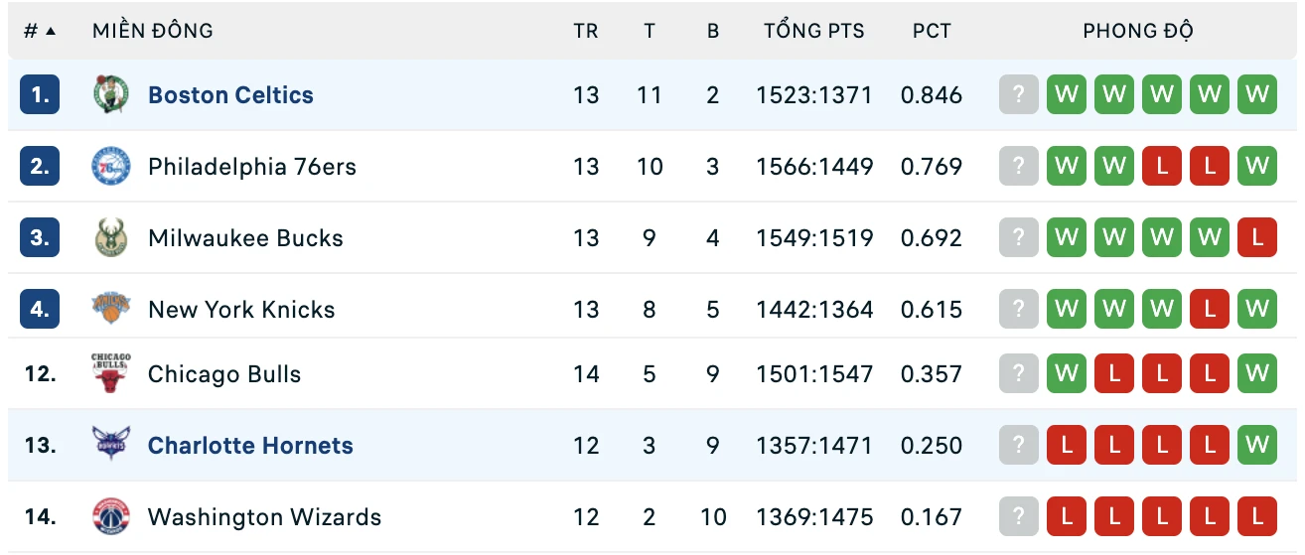Open the Boston Celtics team link
The height and width of the screenshot is (555, 1305).
[230, 95]
